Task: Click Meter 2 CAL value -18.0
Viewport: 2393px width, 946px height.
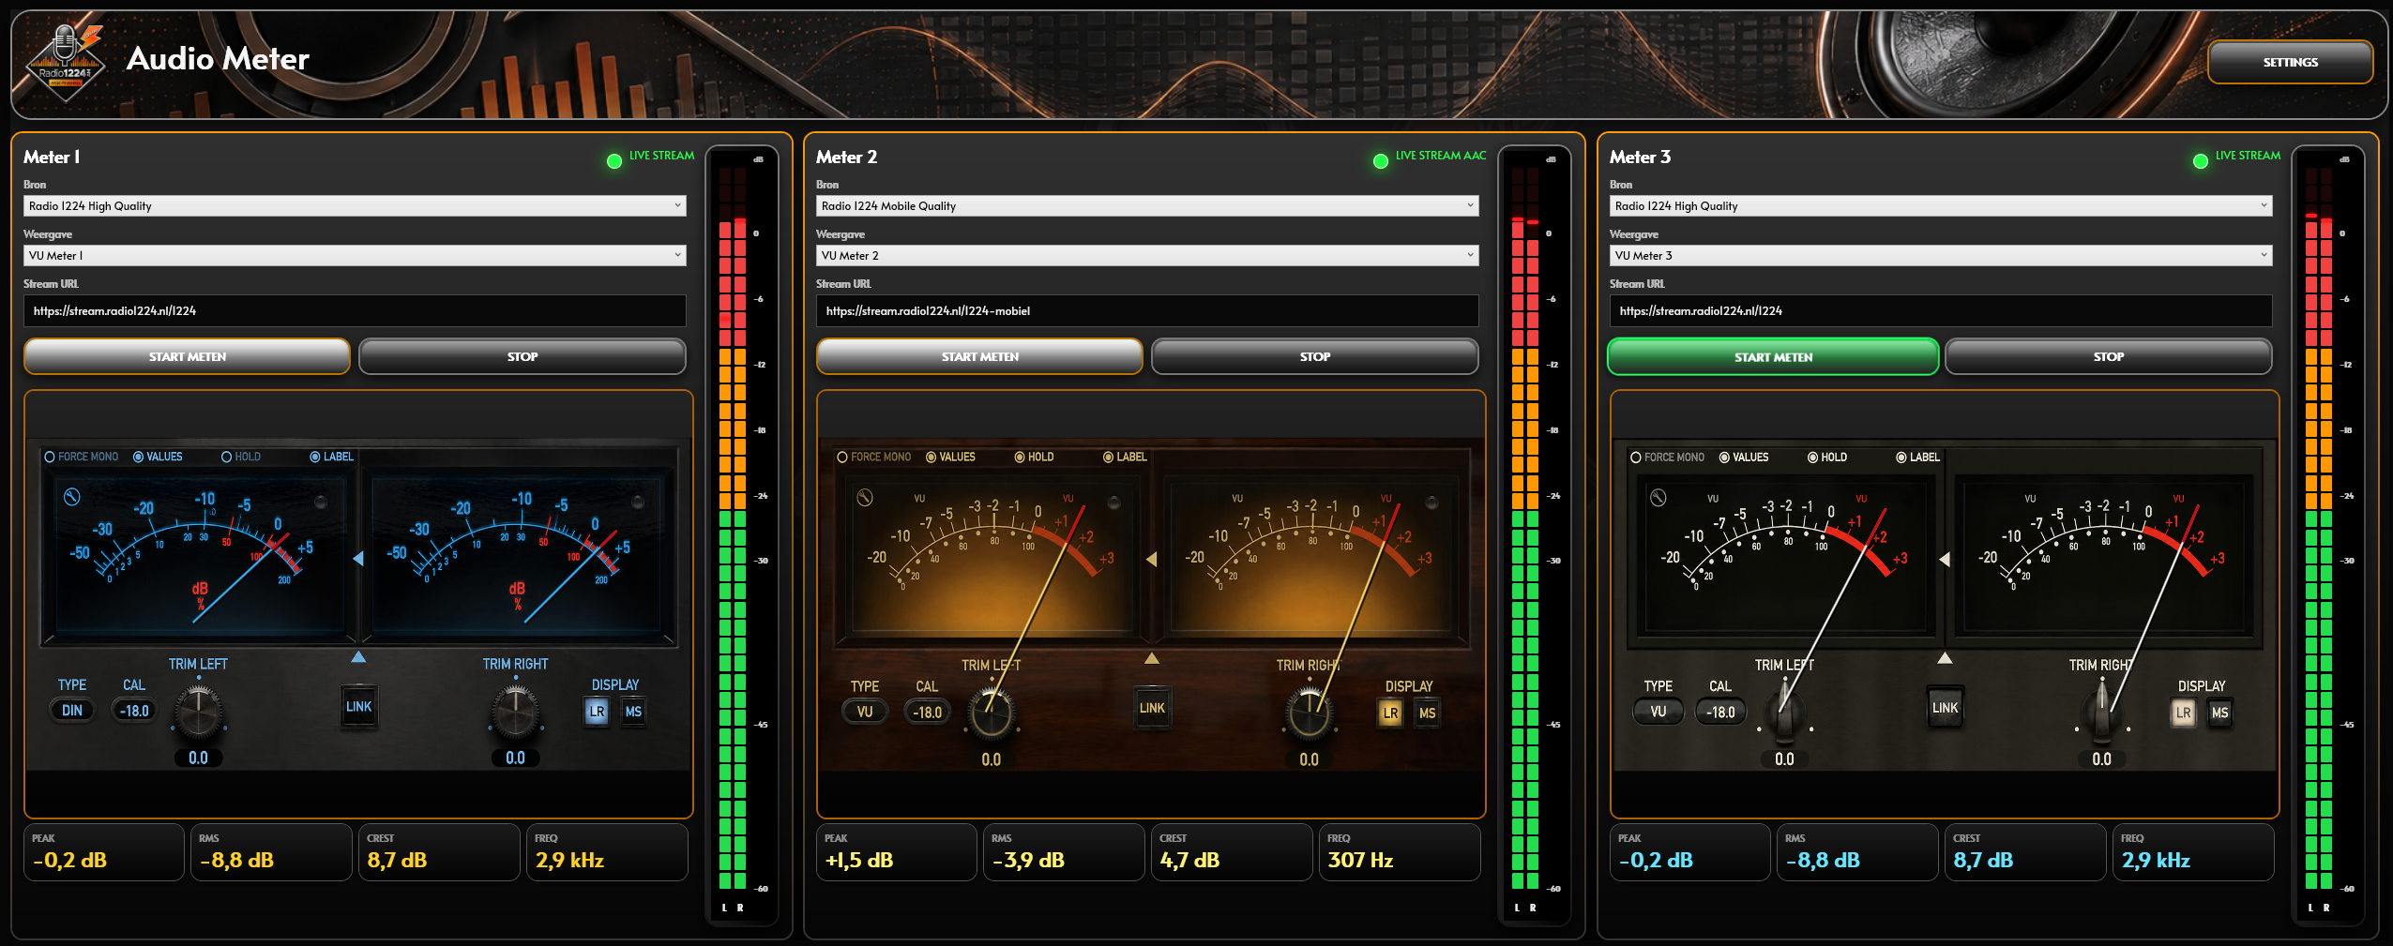Action: click(928, 712)
